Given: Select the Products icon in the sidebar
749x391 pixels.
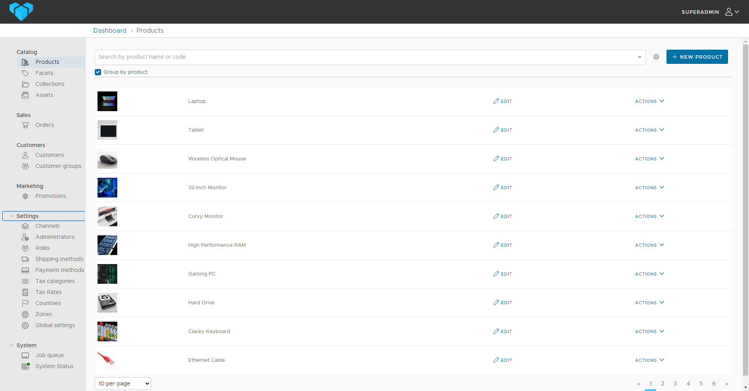Looking at the screenshot, I should (25, 62).
